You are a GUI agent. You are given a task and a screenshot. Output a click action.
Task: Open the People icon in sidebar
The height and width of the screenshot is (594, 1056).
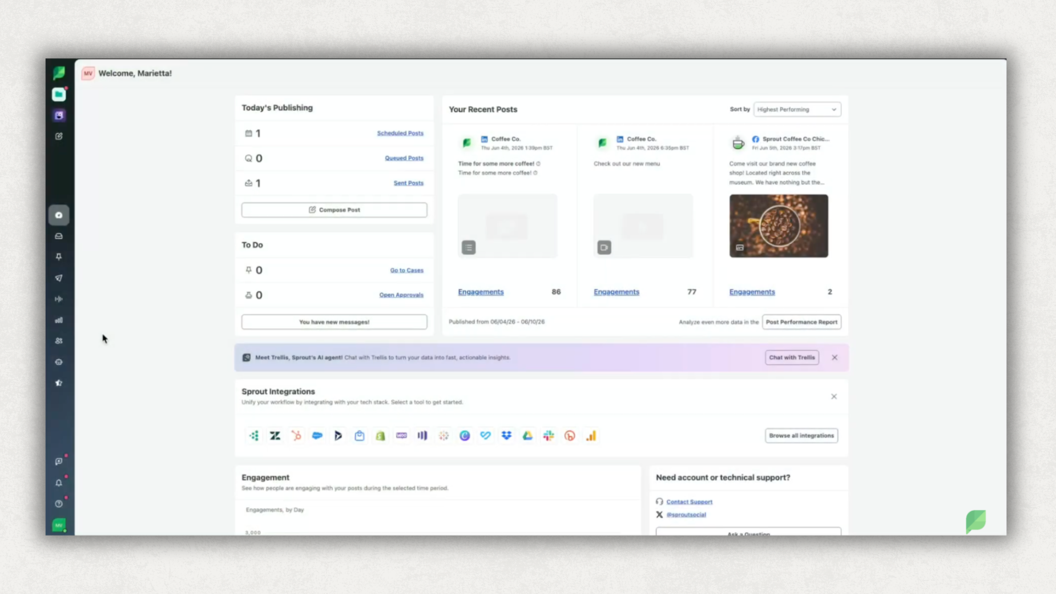[x=59, y=341]
